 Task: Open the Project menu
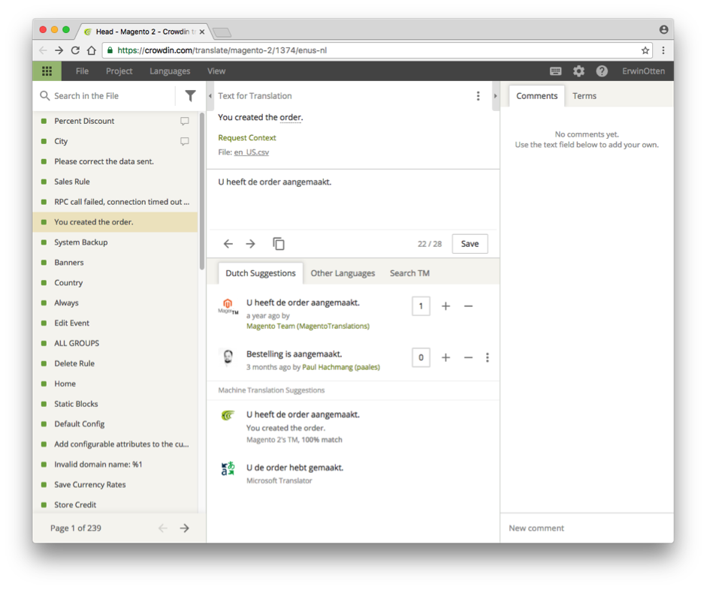click(x=119, y=71)
